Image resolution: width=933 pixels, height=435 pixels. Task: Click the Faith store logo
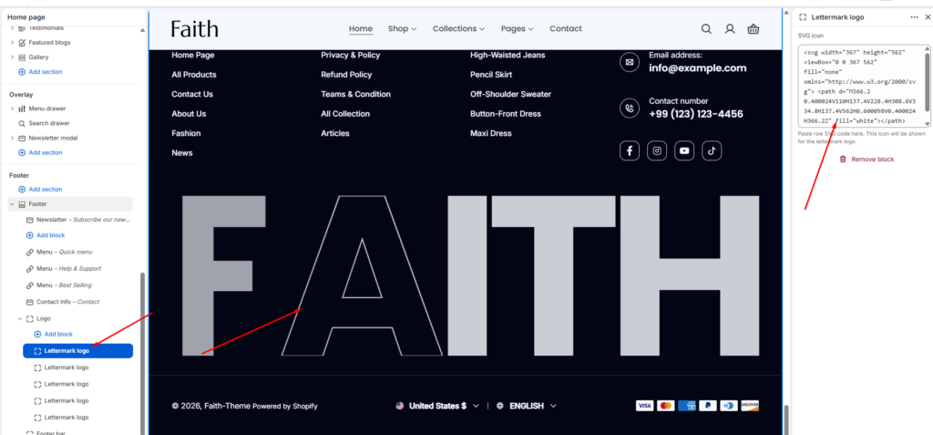[x=195, y=28]
